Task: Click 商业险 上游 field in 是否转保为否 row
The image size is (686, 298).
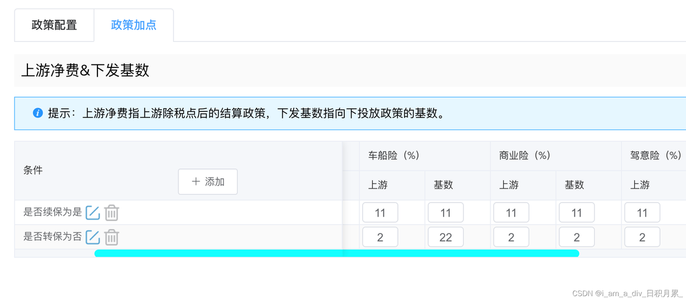Action: click(x=511, y=237)
